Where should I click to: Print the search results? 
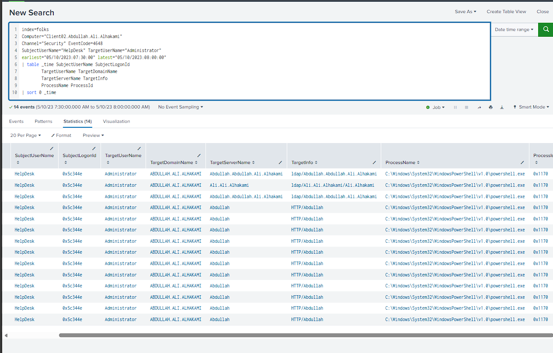(490, 107)
